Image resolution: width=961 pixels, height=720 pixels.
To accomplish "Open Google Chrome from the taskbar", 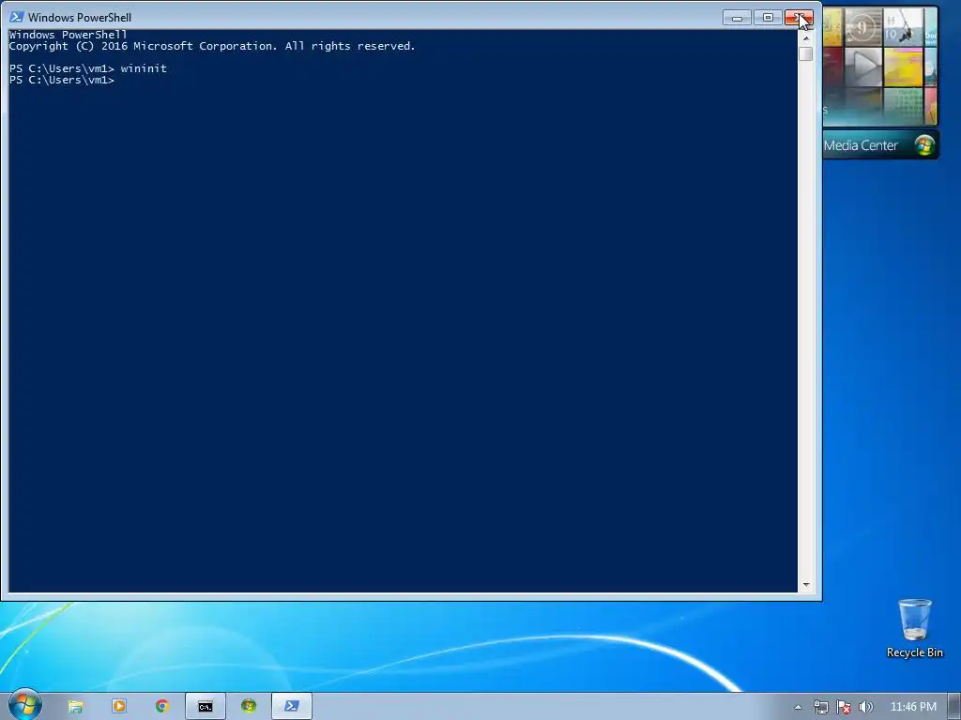I will (x=161, y=707).
